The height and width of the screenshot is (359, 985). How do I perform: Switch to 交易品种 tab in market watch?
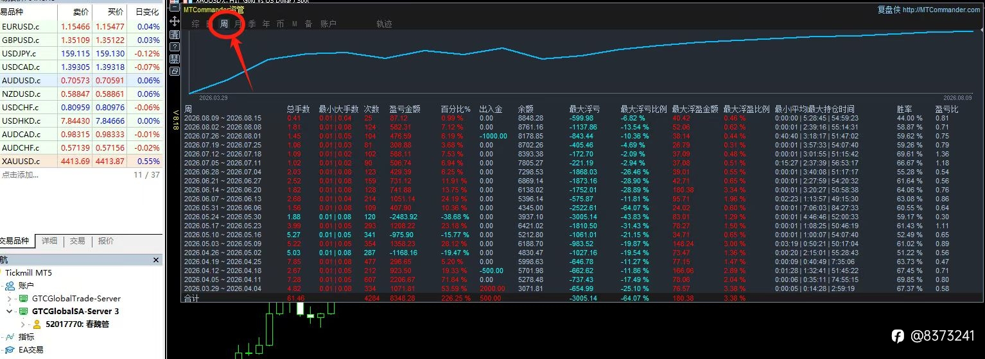click(15, 241)
